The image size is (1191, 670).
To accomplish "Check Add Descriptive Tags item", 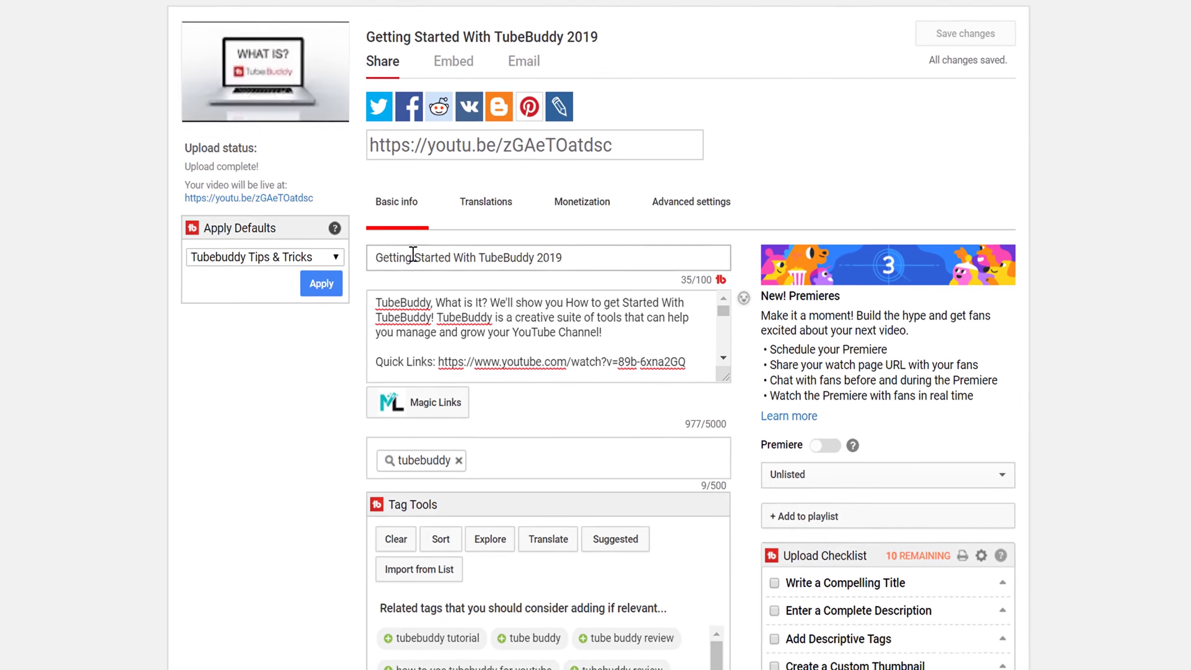I will (774, 639).
